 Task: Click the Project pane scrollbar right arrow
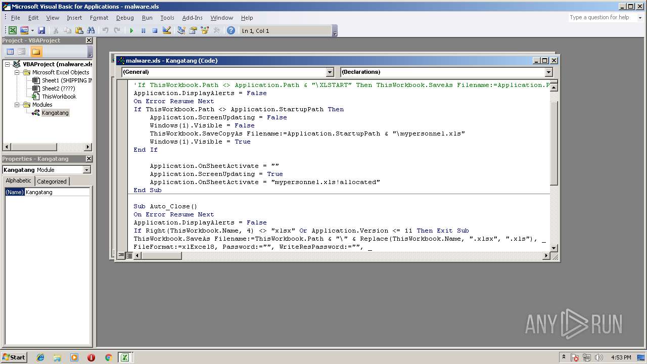pyautogui.click(x=88, y=147)
